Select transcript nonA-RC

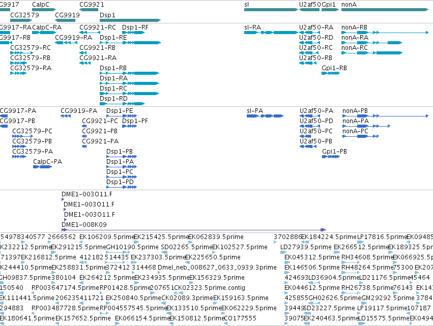coord(372,53)
